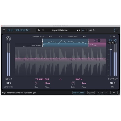Select previous preset with up arrow
121x121 pixels.
78,30
